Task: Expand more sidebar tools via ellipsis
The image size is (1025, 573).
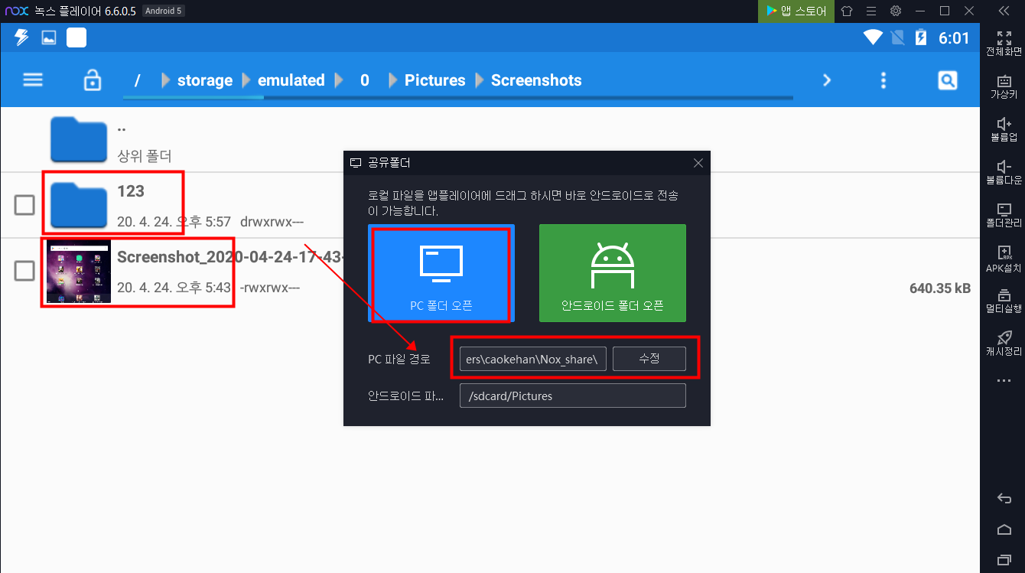Action: [x=1004, y=380]
